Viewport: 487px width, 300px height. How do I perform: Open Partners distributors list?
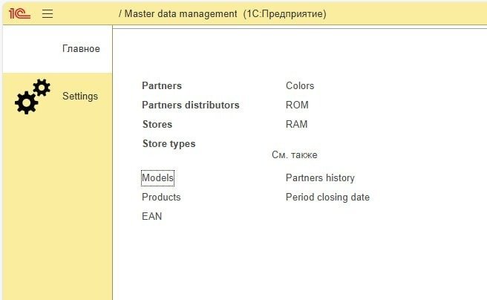point(191,105)
